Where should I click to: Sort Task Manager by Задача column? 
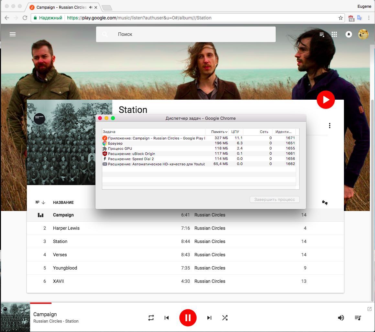coord(154,132)
